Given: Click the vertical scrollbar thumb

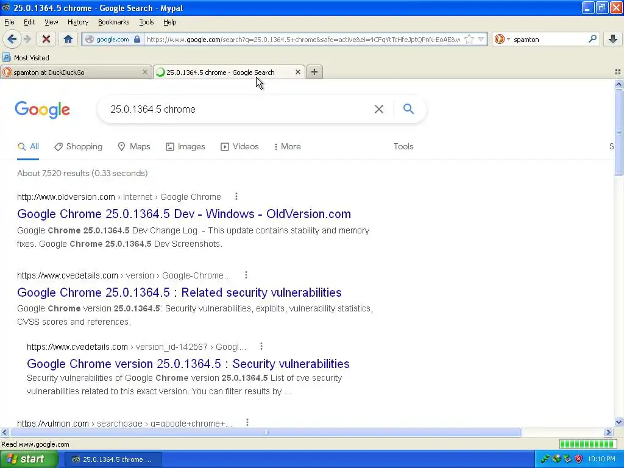Looking at the screenshot, I should tap(619, 132).
